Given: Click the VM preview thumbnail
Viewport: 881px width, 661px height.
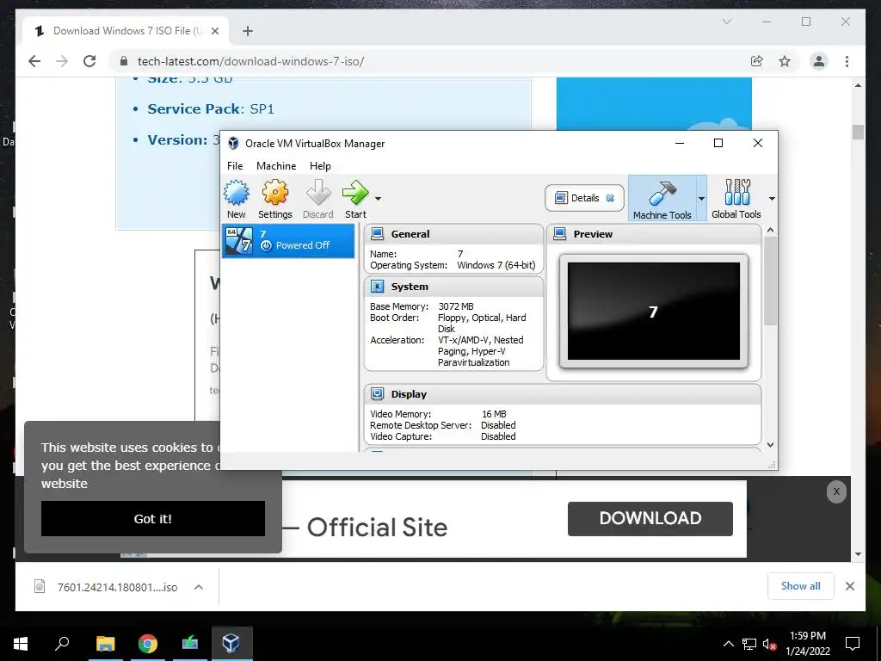Looking at the screenshot, I should pos(654,312).
